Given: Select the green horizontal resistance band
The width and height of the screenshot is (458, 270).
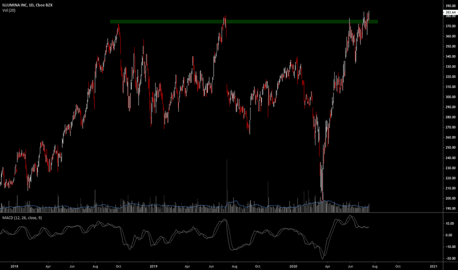Looking at the screenshot, I should coord(244,22).
